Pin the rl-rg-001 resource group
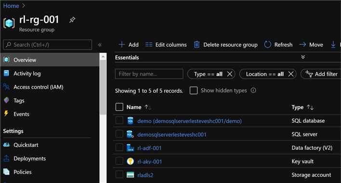This screenshot has height=183, width=341. pos(72,20)
